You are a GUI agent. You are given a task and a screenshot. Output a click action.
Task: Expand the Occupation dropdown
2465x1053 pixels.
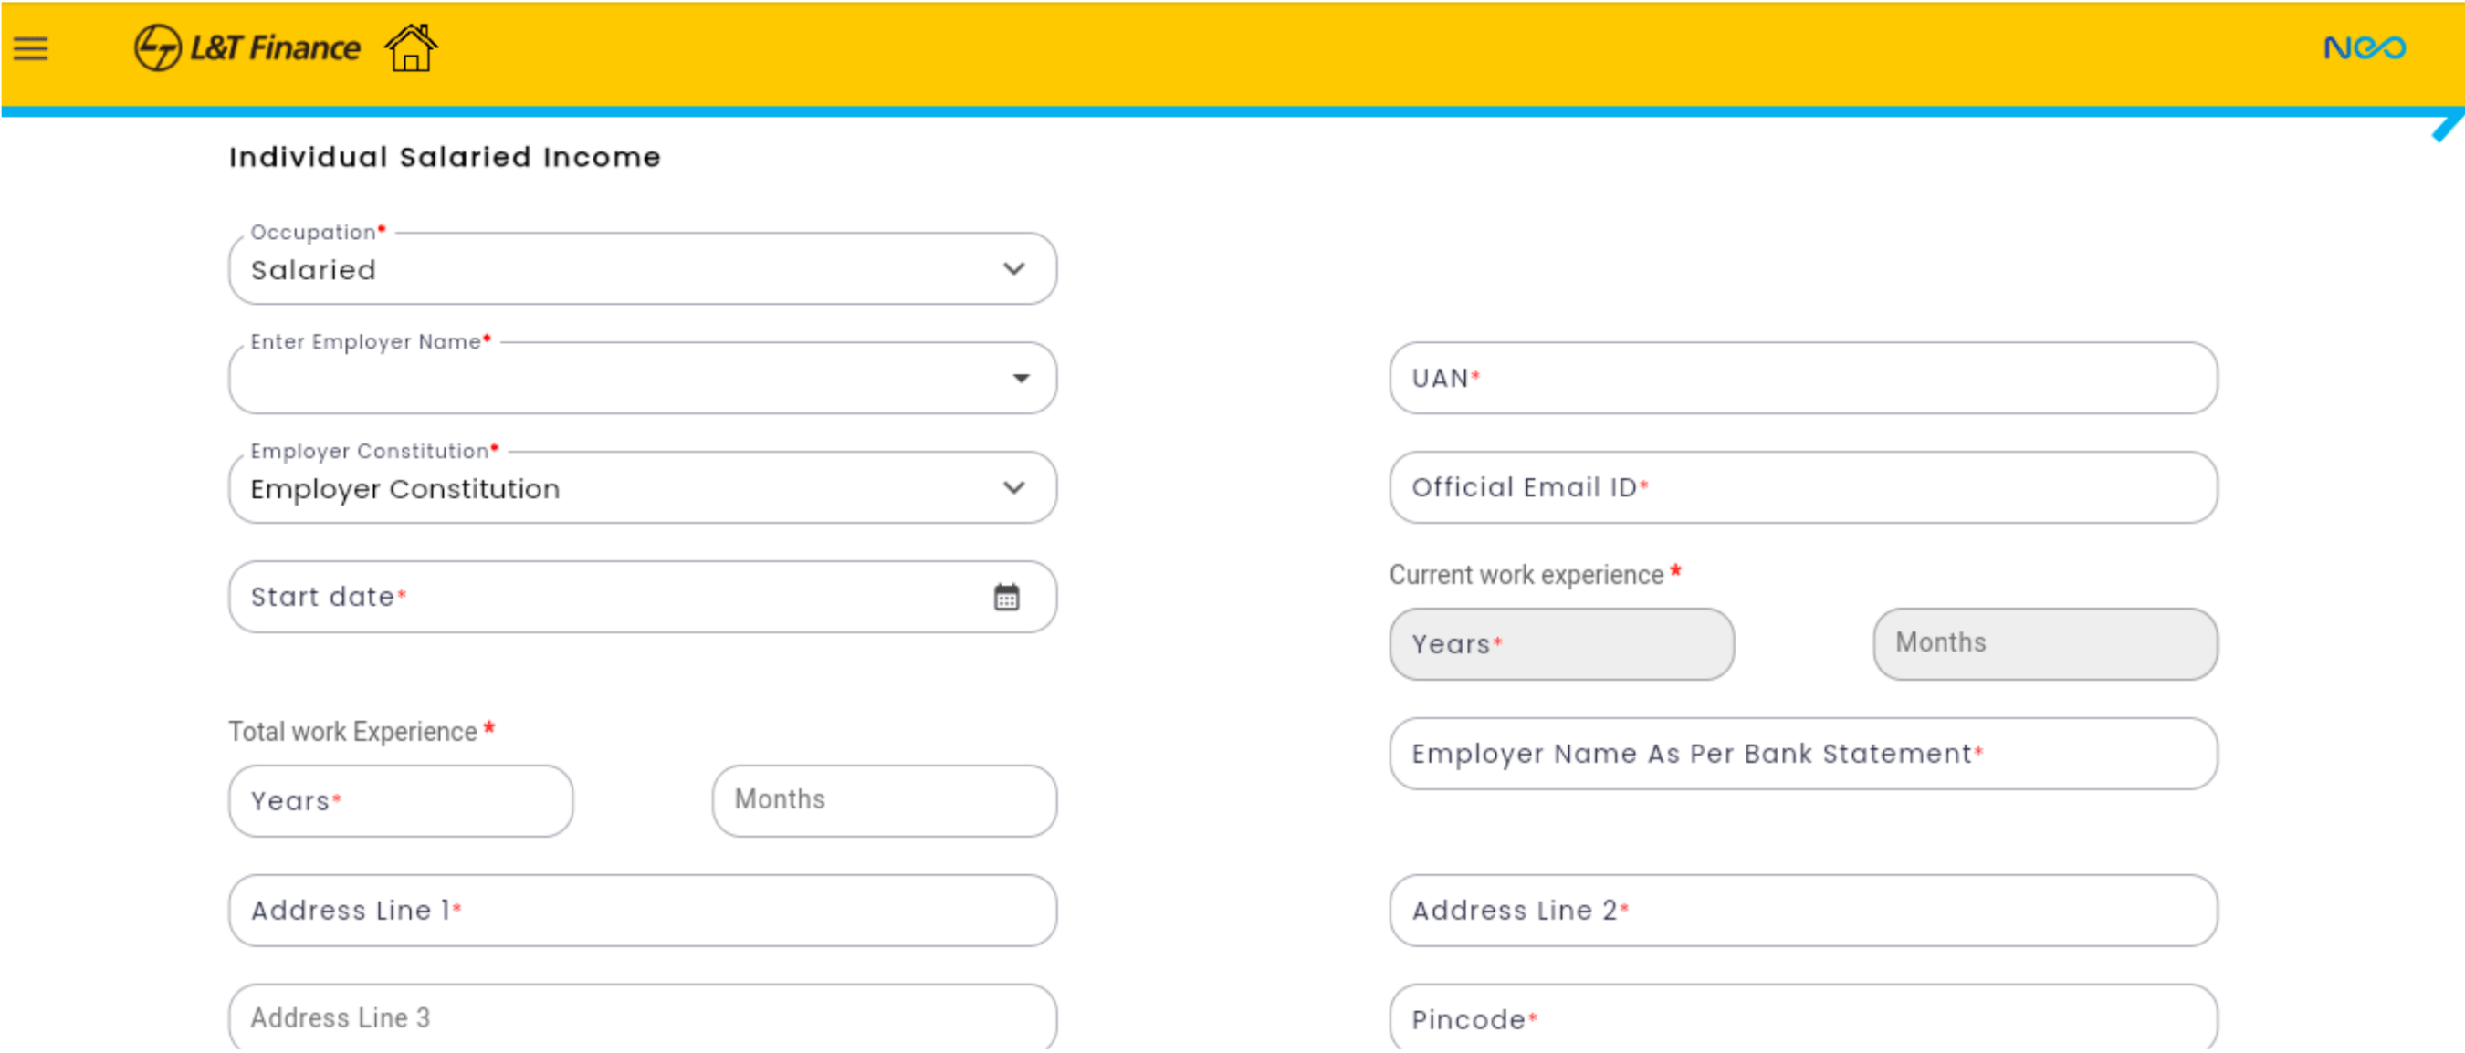[x=1013, y=270]
